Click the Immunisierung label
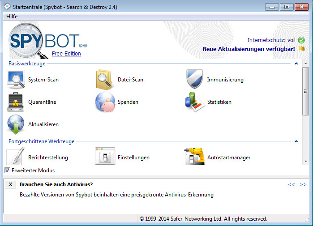 tap(225, 80)
